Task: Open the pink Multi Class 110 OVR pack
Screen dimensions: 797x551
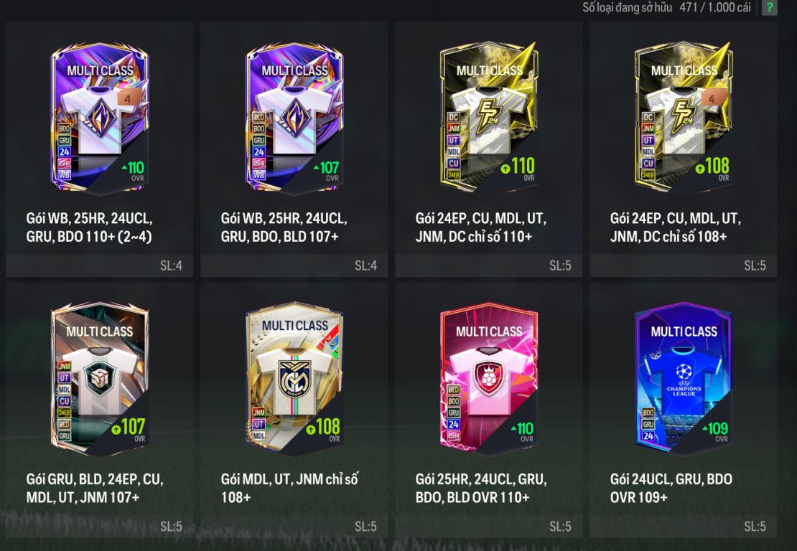Action: [x=489, y=378]
